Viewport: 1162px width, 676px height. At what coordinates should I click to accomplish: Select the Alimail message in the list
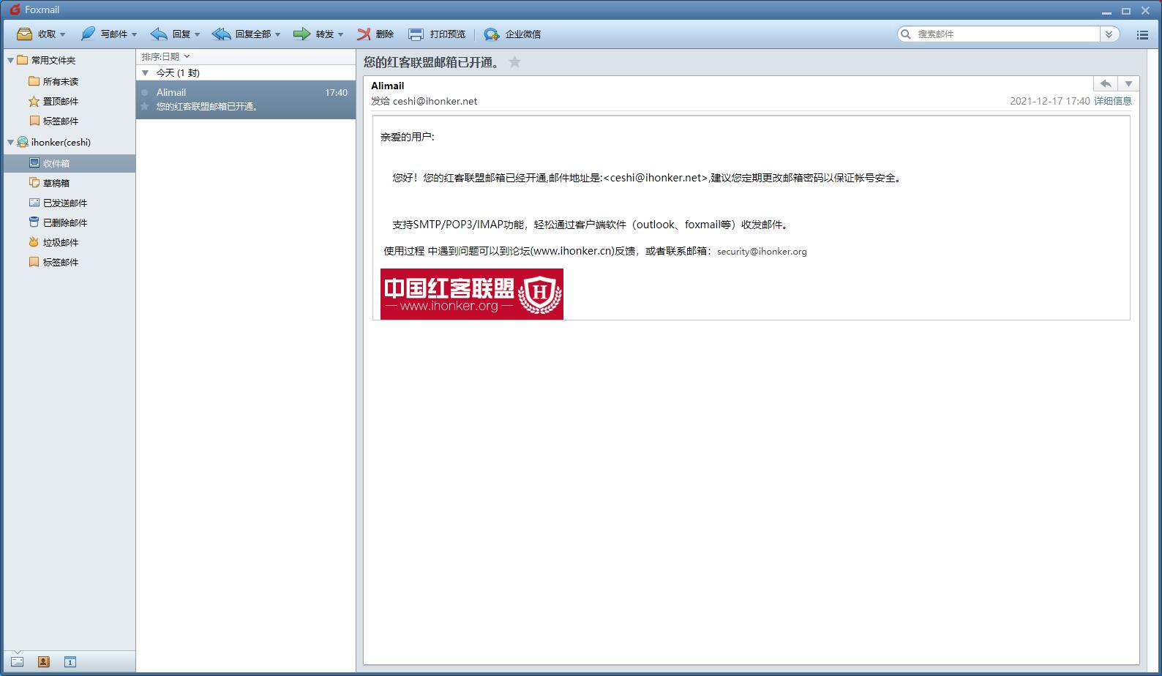coord(246,99)
